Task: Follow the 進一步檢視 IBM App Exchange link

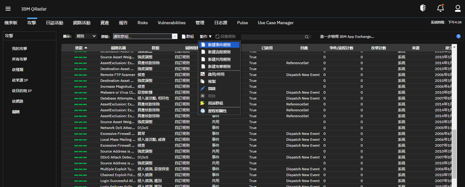Action: [347, 37]
